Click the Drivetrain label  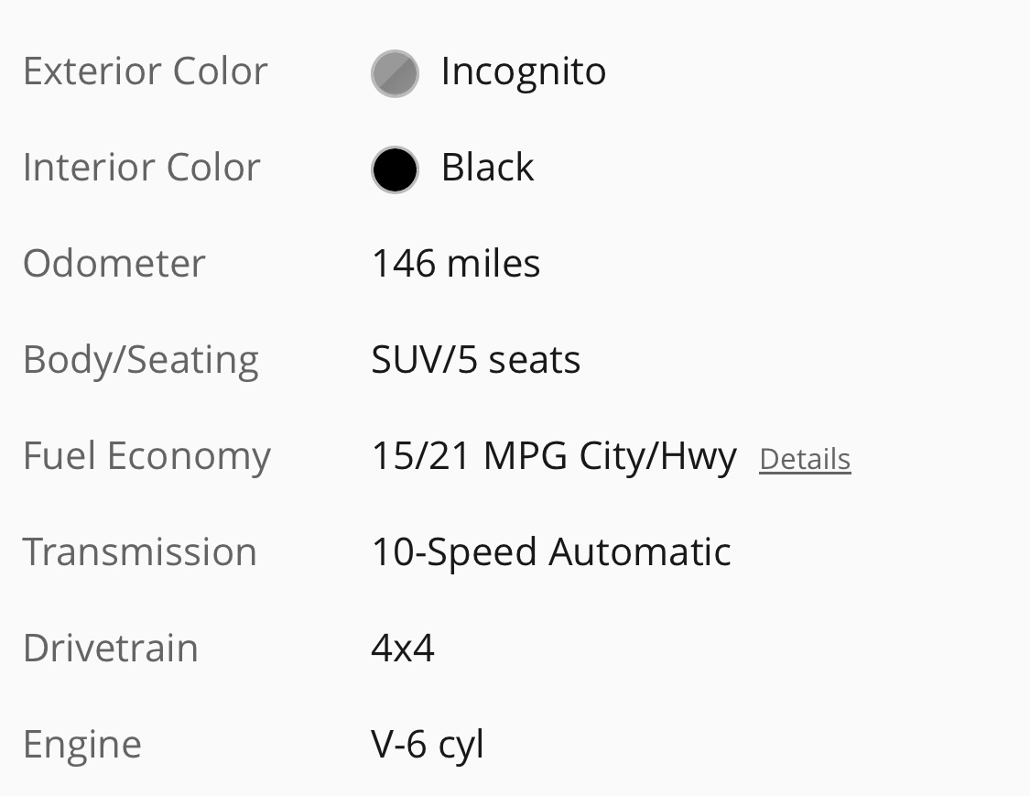click(x=111, y=649)
